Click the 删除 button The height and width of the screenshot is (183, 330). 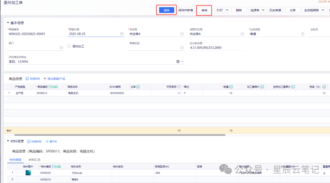(239, 10)
